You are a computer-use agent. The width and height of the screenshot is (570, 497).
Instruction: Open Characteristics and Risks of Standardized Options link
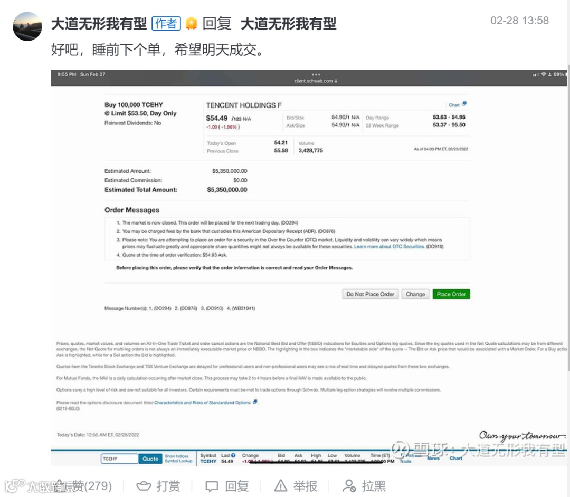point(202,403)
